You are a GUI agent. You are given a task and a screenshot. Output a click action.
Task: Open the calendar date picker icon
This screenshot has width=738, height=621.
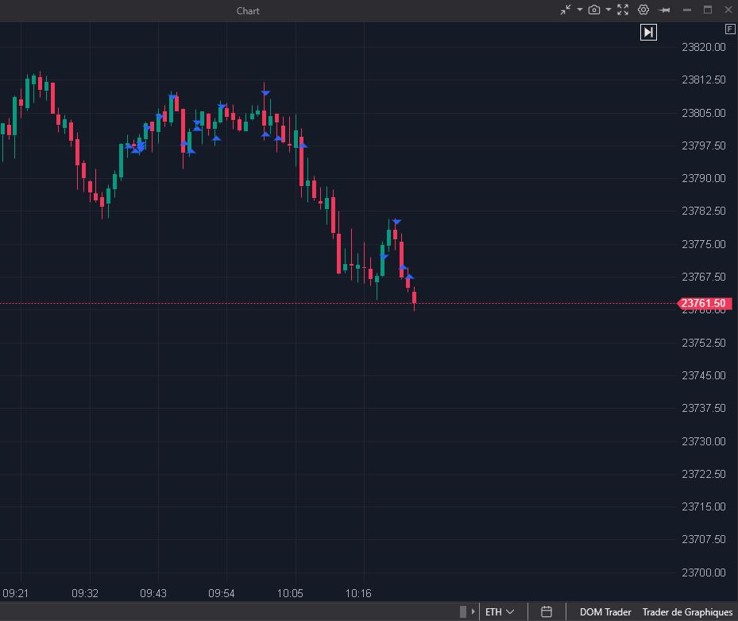pyautogui.click(x=547, y=611)
